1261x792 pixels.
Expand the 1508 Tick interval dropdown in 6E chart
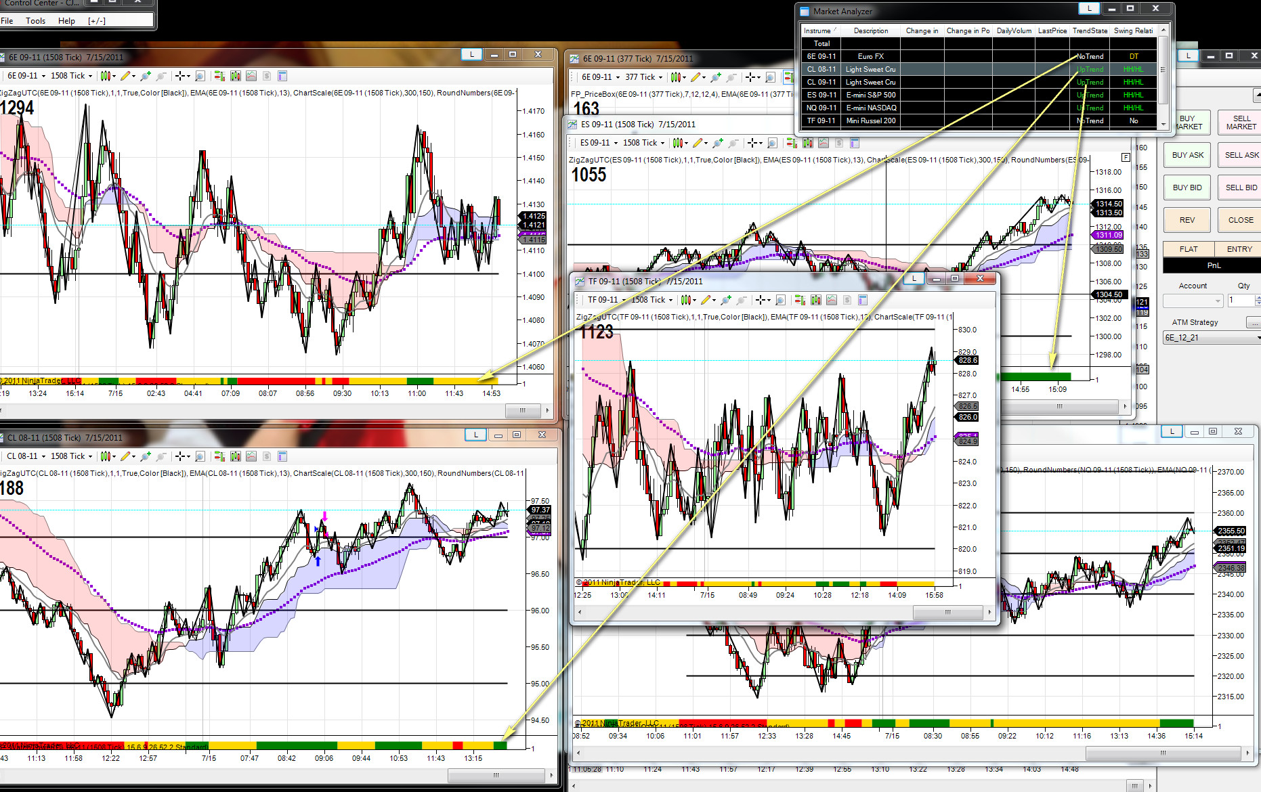[71, 76]
